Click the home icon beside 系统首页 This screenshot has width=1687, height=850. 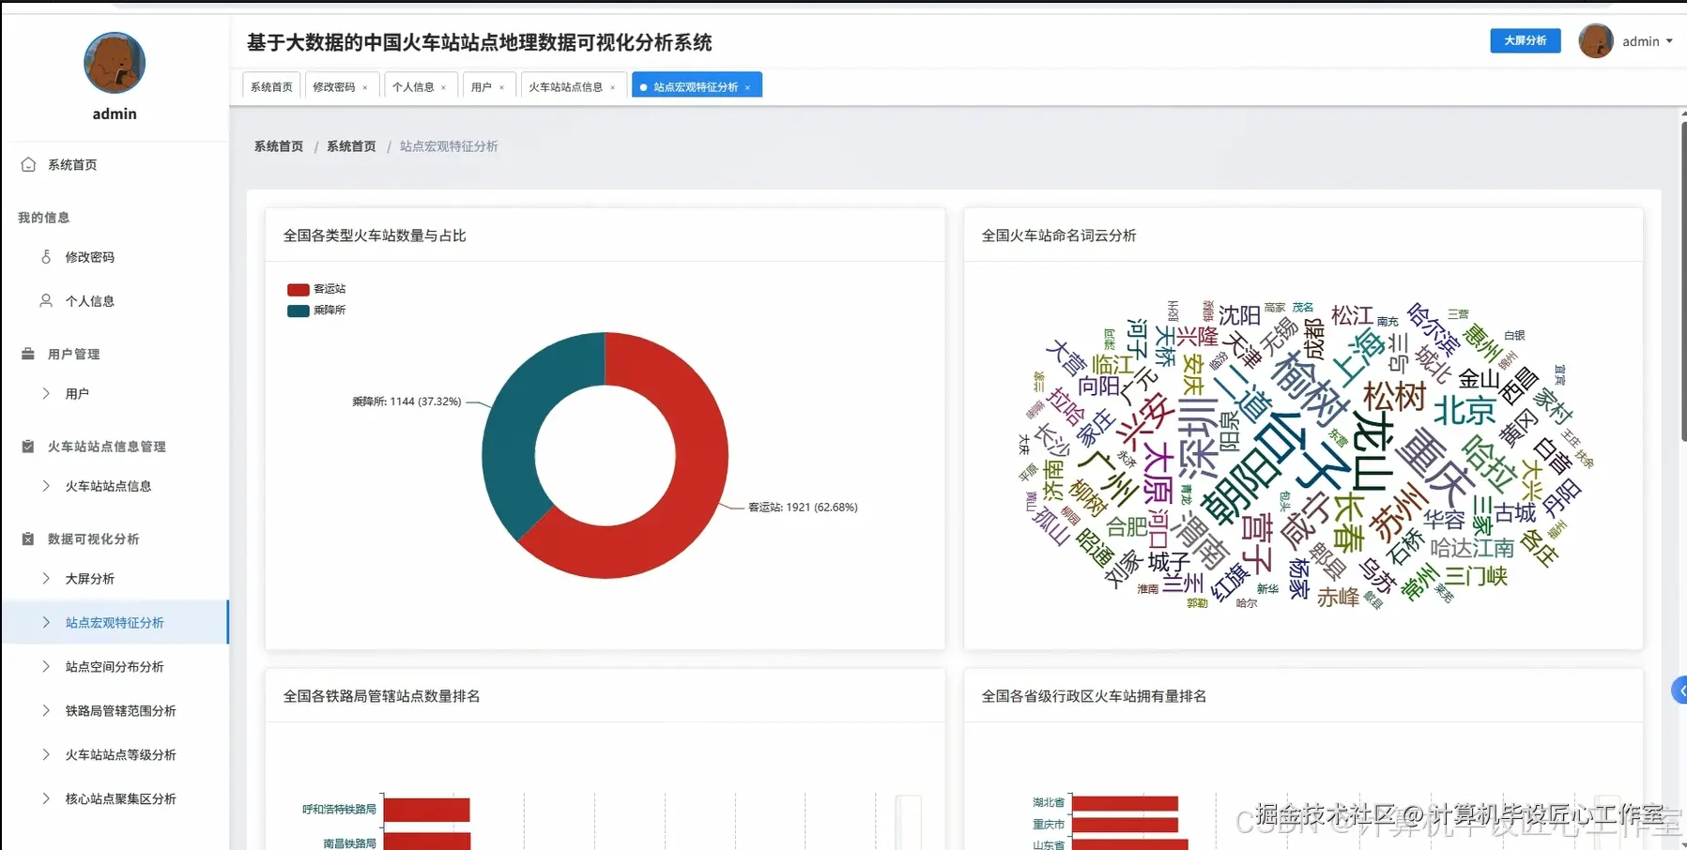point(28,164)
